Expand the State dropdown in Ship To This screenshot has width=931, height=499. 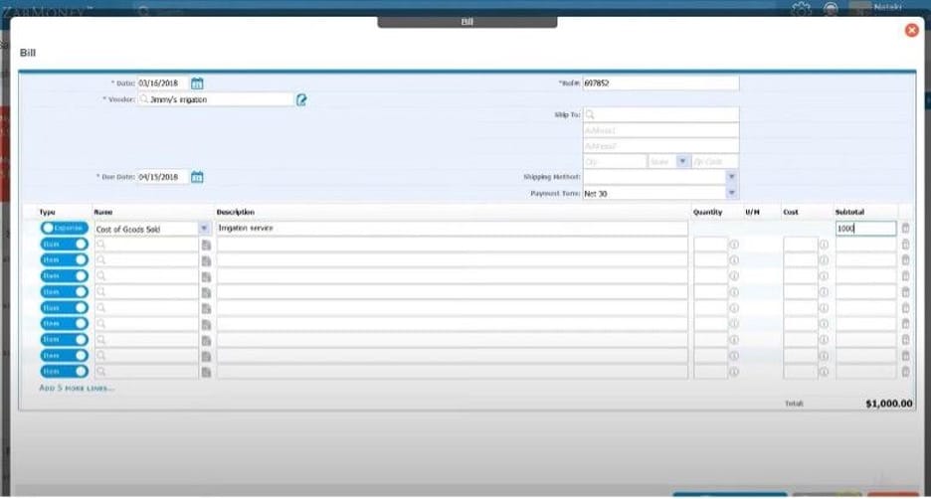coord(681,161)
